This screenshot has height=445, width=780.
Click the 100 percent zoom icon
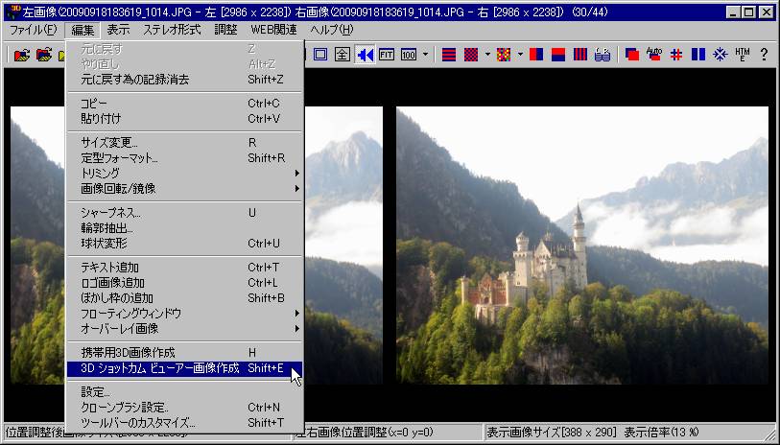[409, 55]
